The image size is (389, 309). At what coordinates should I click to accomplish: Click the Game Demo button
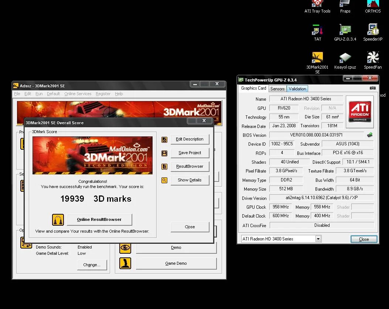click(x=176, y=263)
